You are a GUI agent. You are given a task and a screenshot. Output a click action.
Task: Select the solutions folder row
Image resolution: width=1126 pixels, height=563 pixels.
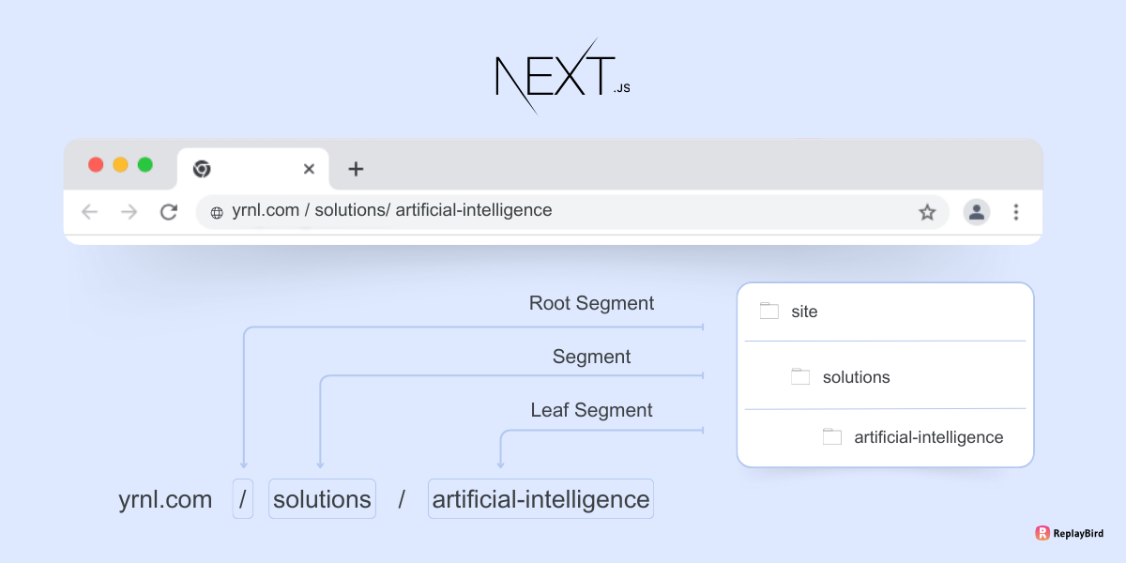coord(885,377)
